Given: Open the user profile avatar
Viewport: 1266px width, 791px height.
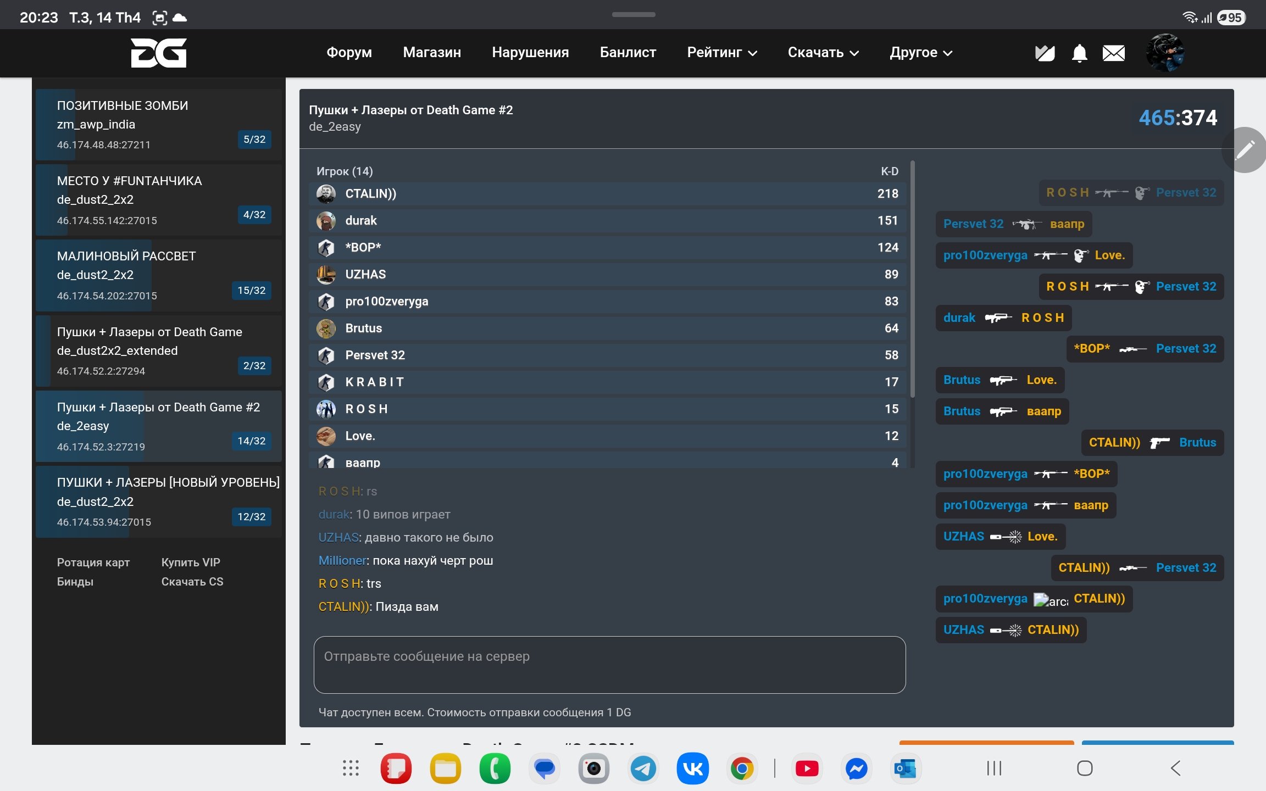Looking at the screenshot, I should [1165, 53].
